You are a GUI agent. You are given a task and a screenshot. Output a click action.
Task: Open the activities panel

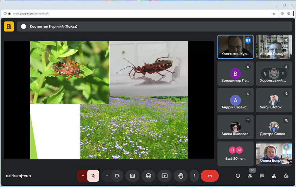click(x=274, y=176)
